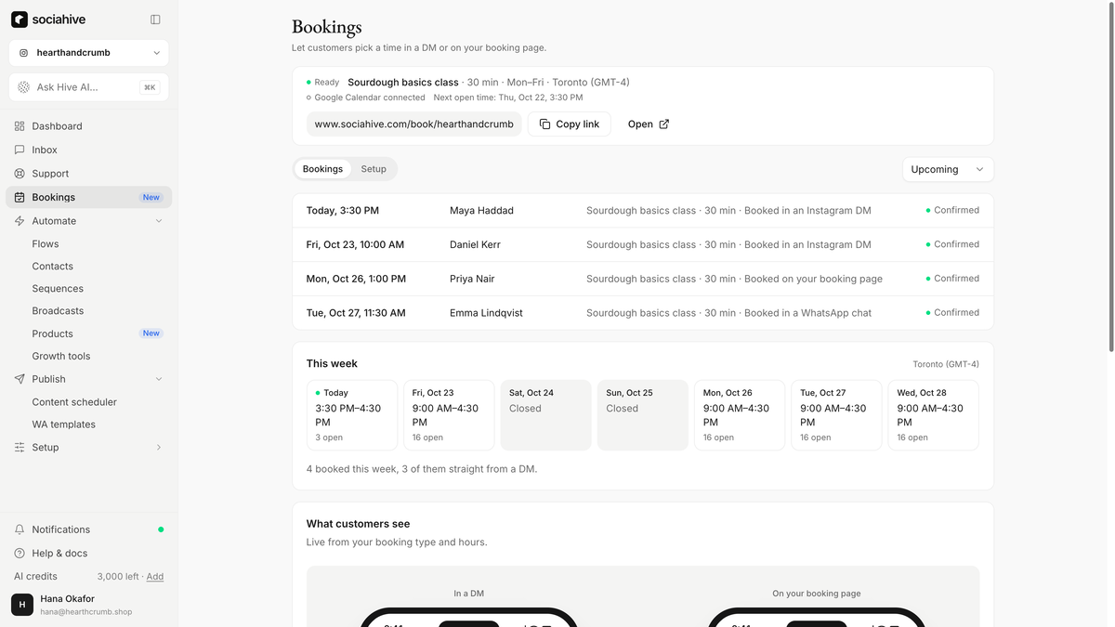The image size is (1115, 627).
Task: Click the Hana Okafor profile name
Action: (68, 599)
